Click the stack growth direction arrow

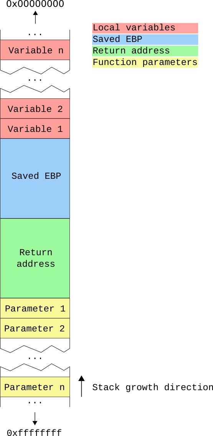[x=81, y=386]
